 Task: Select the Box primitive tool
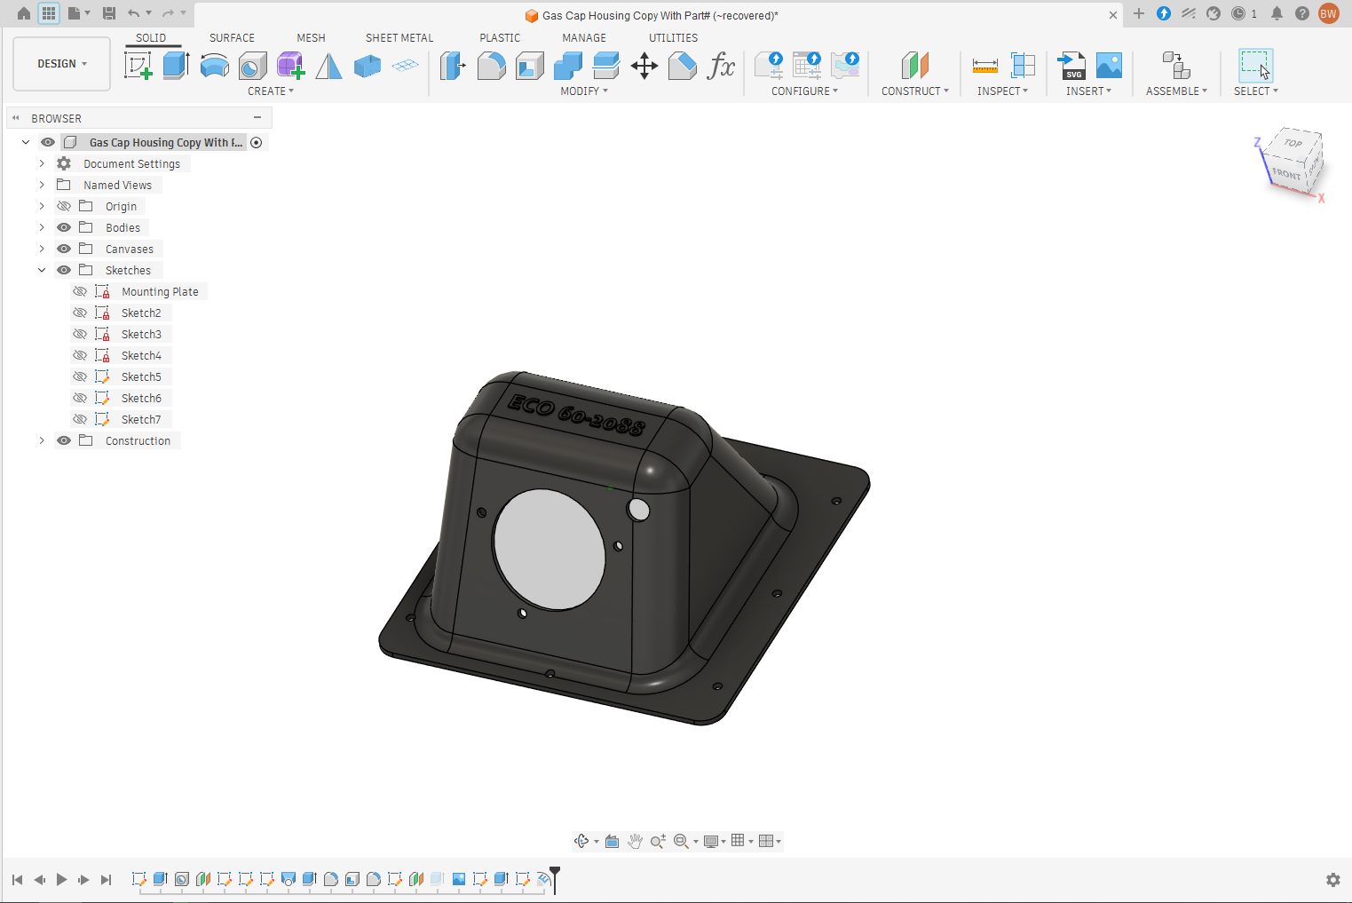point(367,66)
